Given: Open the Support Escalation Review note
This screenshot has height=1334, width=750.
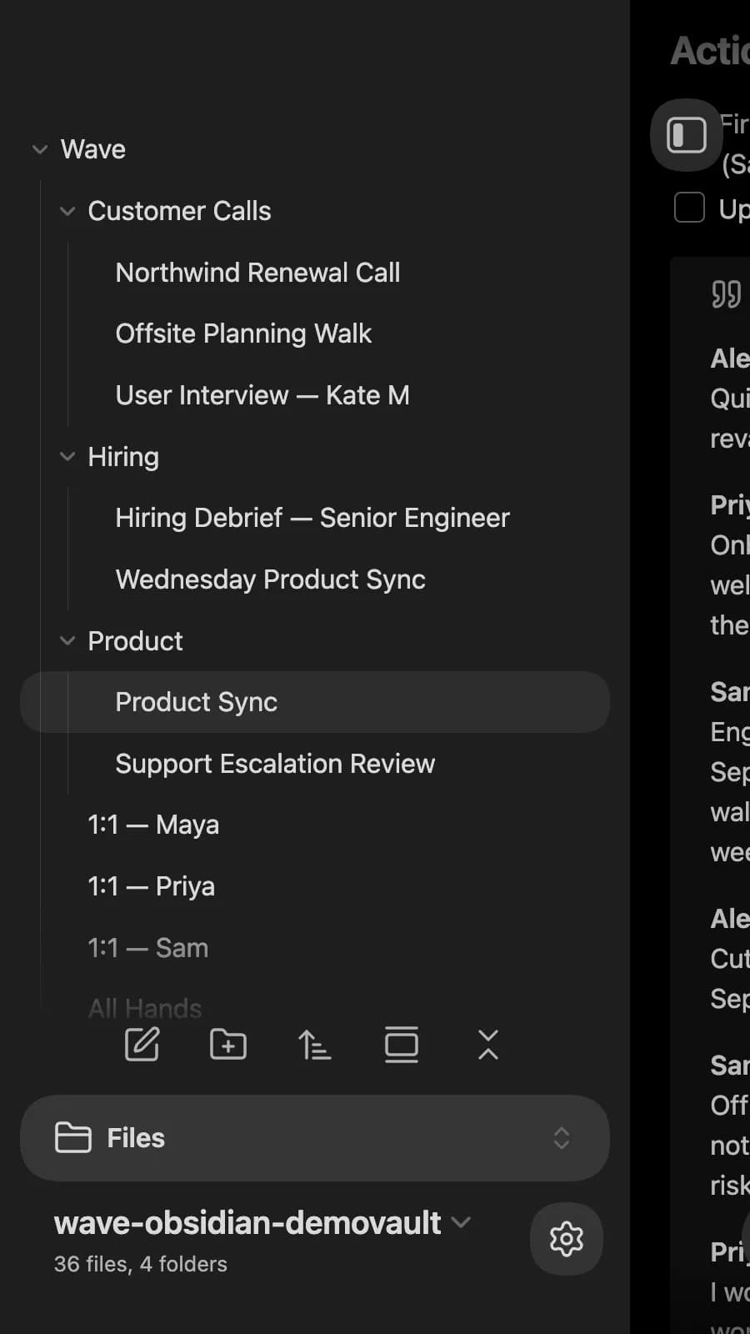Looking at the screenshot, I should click(x=315, y=764).
